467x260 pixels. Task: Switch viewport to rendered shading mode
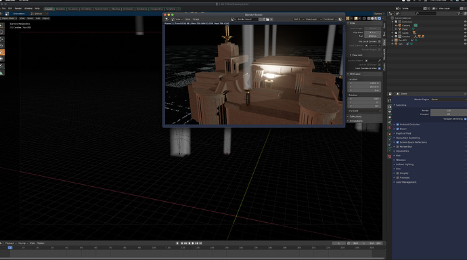(x=380, y=18)
